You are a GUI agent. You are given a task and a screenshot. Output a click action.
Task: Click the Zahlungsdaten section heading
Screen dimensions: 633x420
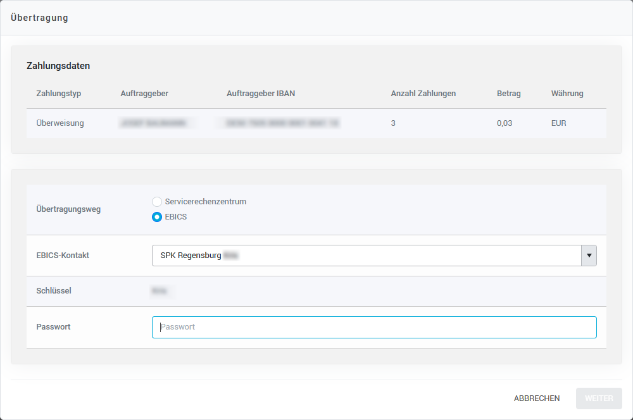point(58,66)
